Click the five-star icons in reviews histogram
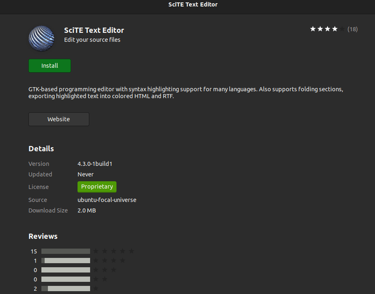375x294 pixels. (114, 251)
